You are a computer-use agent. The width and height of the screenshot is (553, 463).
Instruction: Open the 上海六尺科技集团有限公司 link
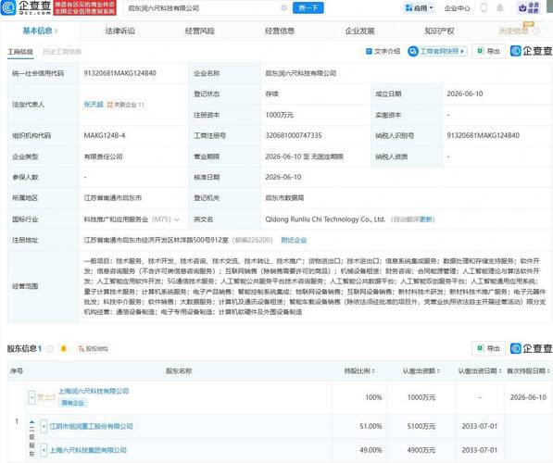[88, 450]
